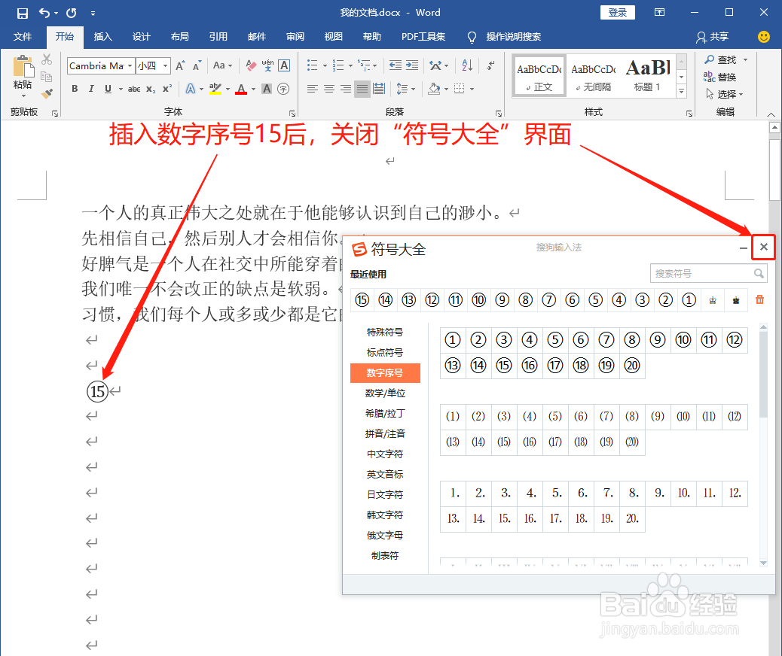Toggle bold formatting
This screenshot has height=656, width=782.
click(75, 89)
